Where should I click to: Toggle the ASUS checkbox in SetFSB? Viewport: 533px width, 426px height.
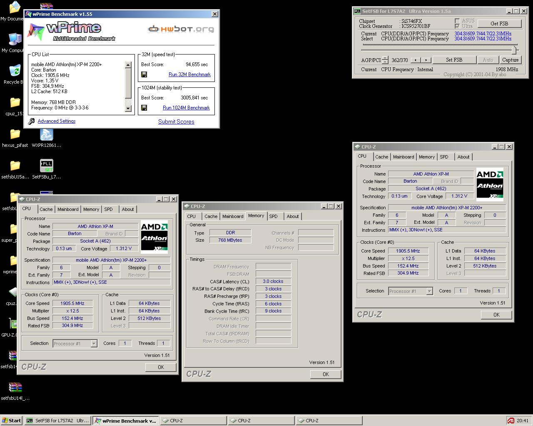[457, 21]
